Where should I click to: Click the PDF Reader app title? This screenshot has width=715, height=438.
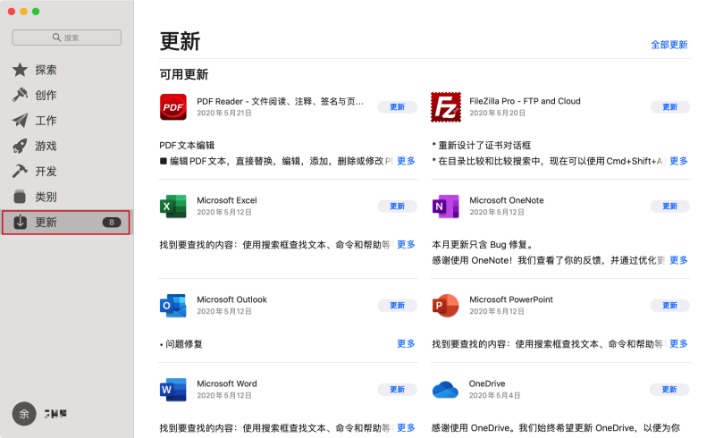pos(281,101)
